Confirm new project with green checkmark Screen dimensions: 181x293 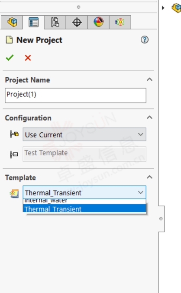(x=10, y=58)
